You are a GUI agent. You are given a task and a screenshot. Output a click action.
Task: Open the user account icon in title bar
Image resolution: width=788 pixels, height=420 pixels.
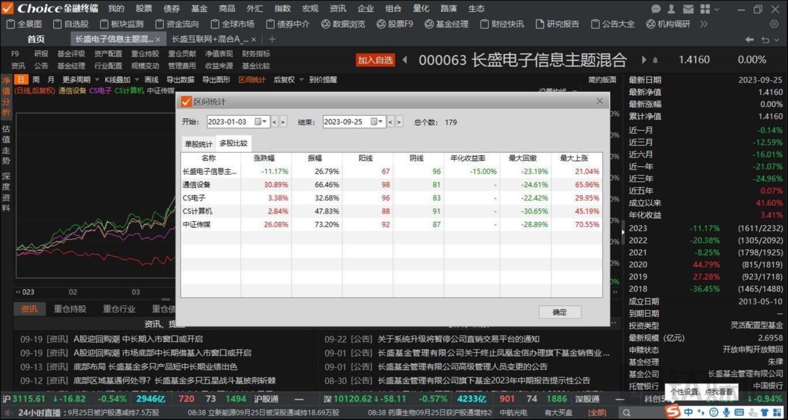pos(671,9)
